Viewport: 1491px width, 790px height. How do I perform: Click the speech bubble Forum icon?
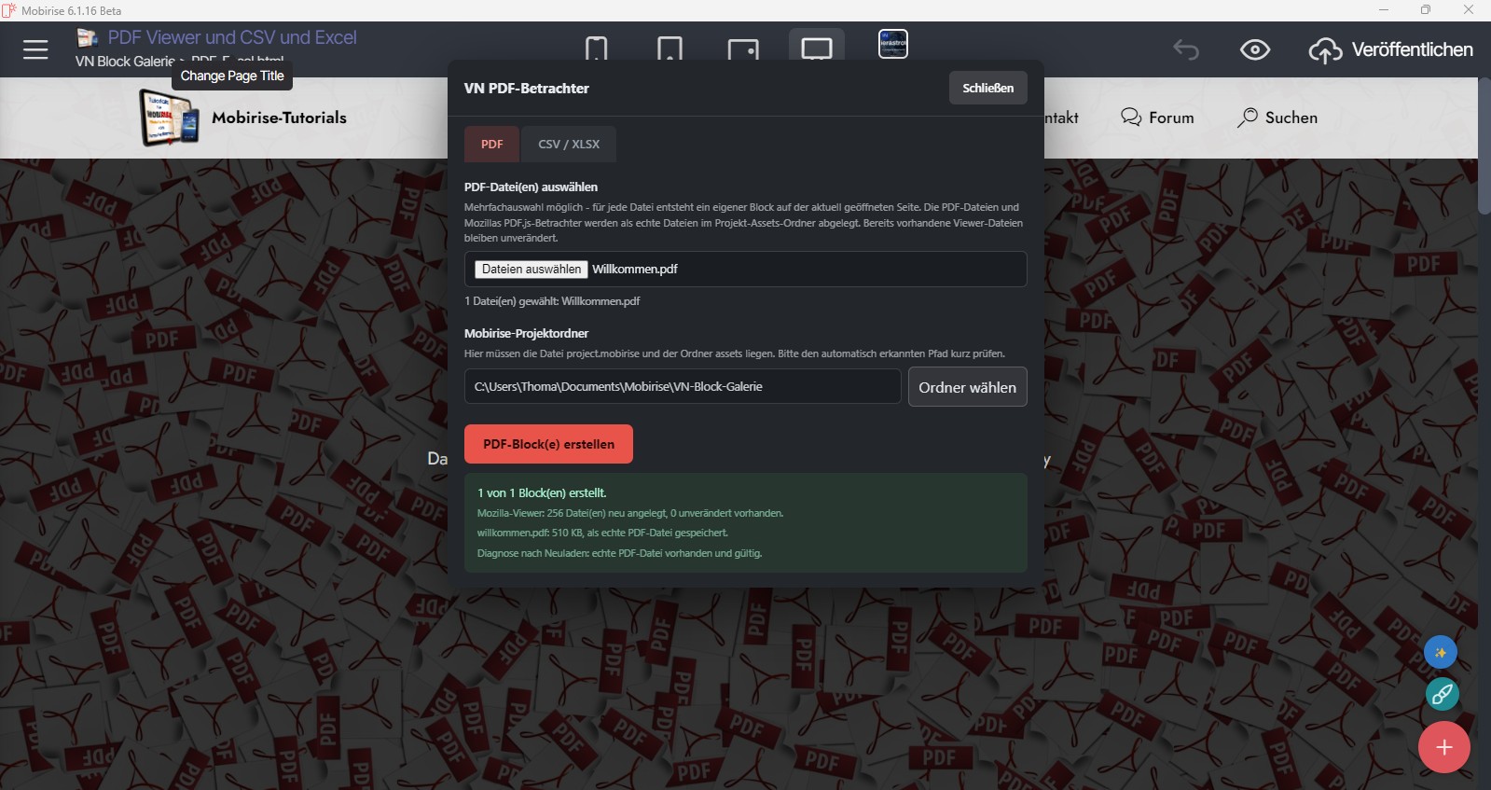click(x=1131, y=118)
